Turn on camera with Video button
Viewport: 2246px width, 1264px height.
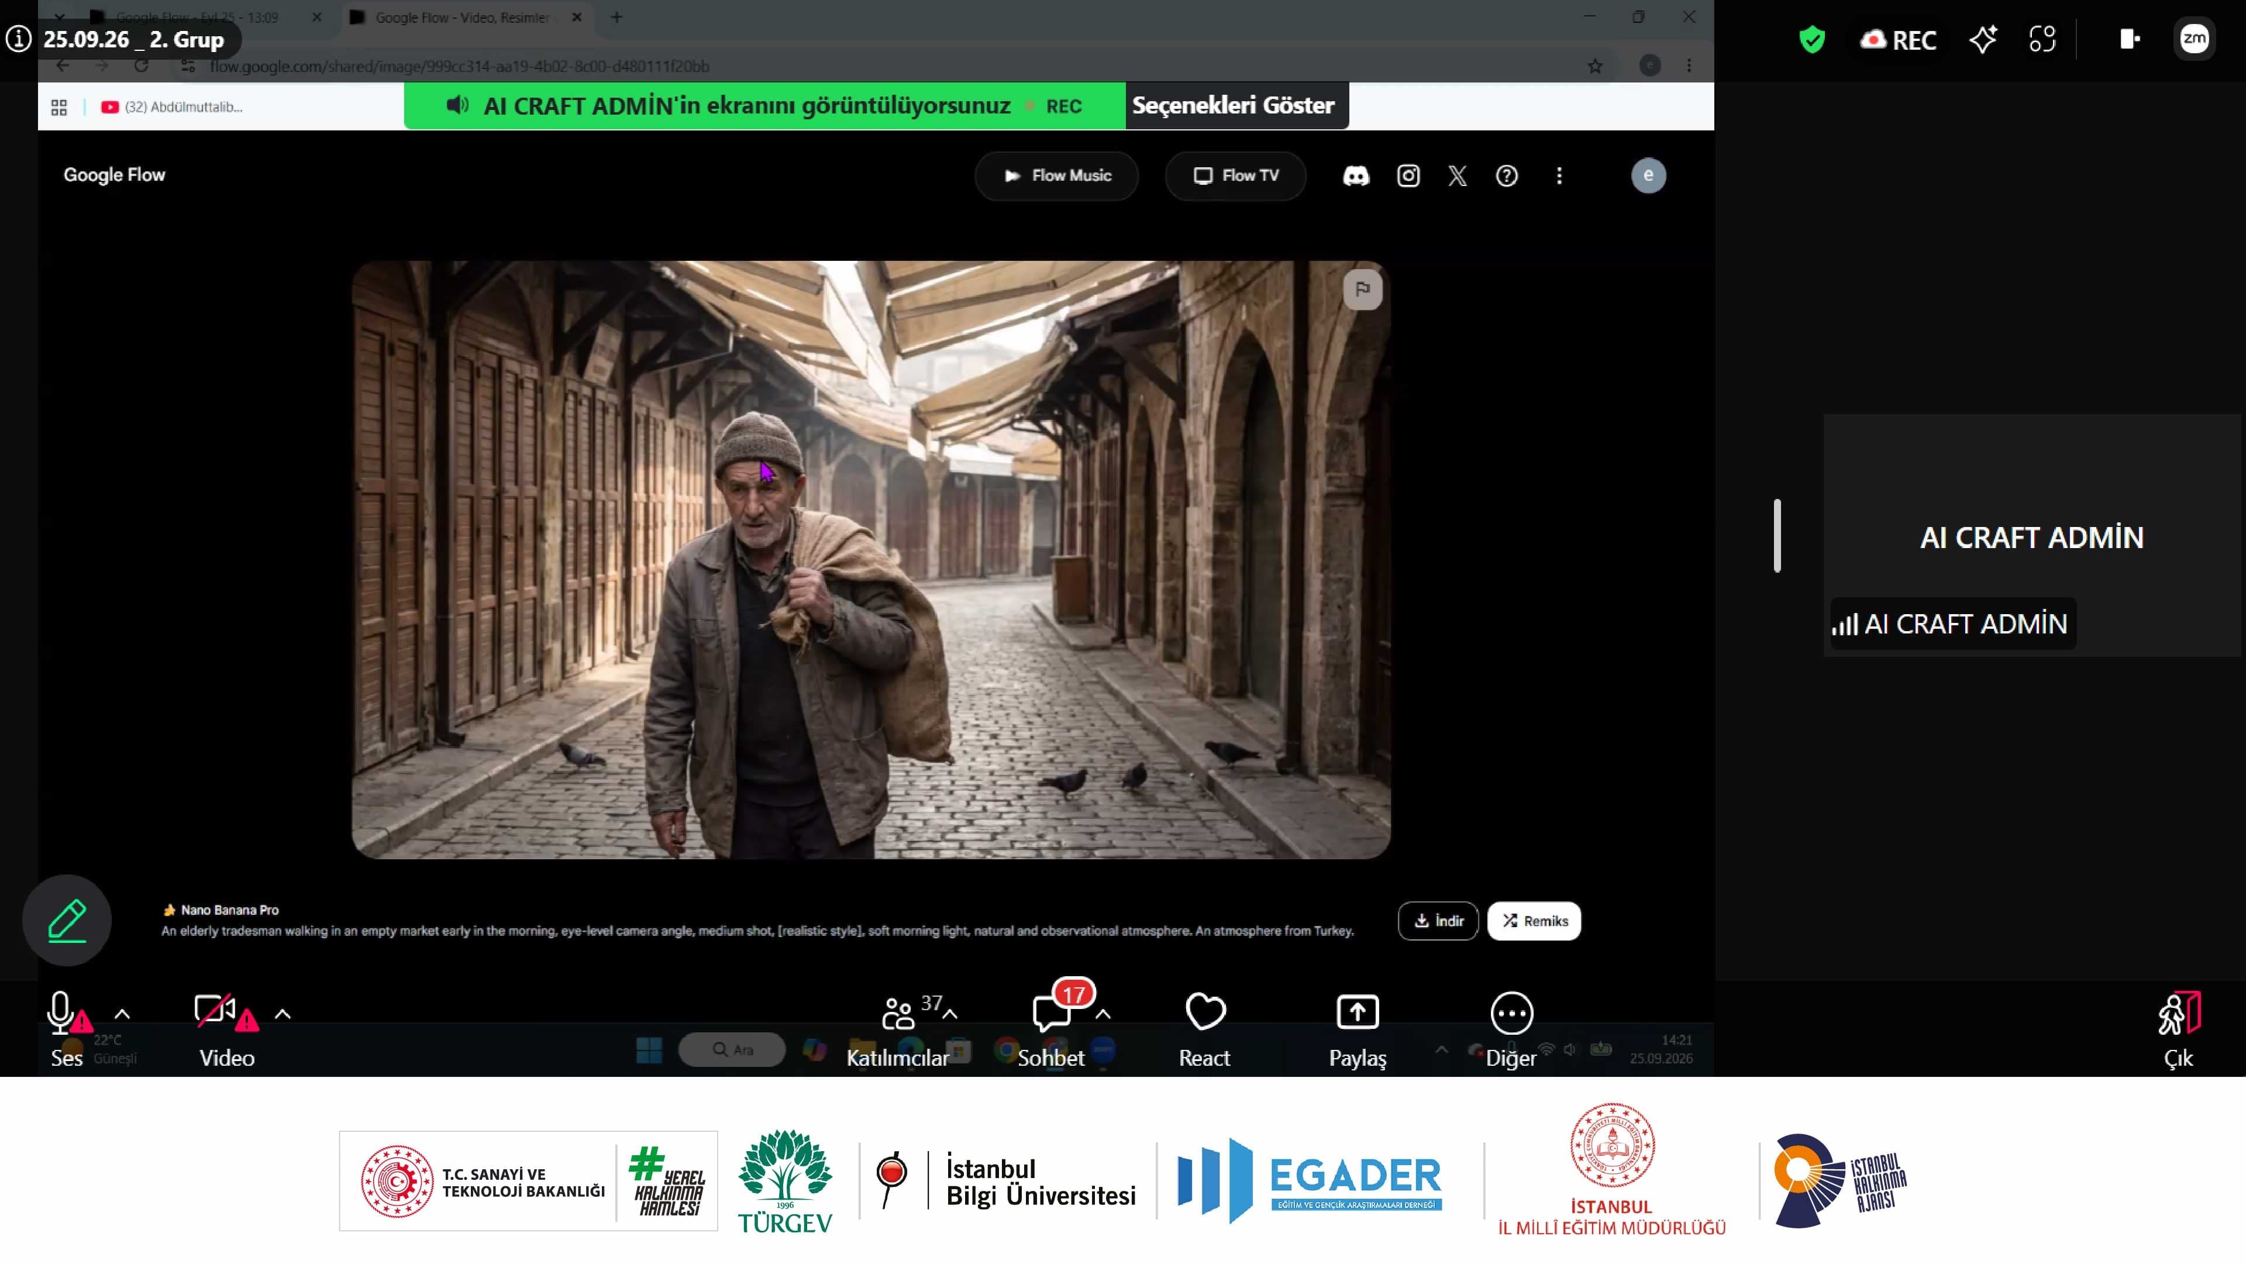pyautogui.click(x=227, y=1031)
